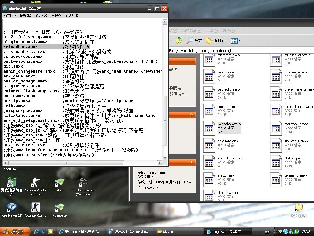314x236 pixels.
Task: Click Notepad vertical scrollbar down arrow
Action: pos(165,158)
